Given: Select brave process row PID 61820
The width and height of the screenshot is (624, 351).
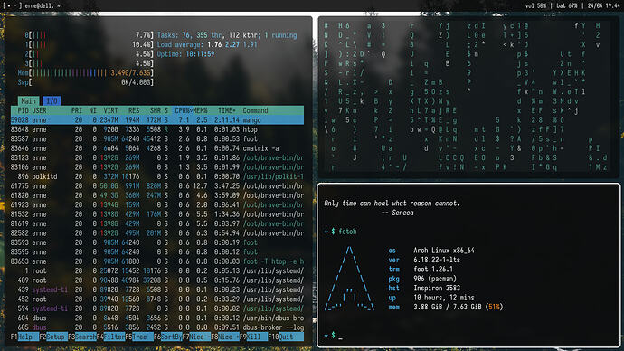Looking at the screenshot, I should pyautogui.click(x=157, y=195).
